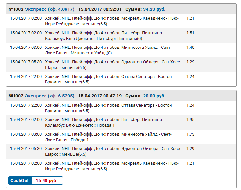Click the Питтсбург match row with Победа 1
The width and height of the screenshot is (241, 190).
pyautogui.click(x=112, y=122)
